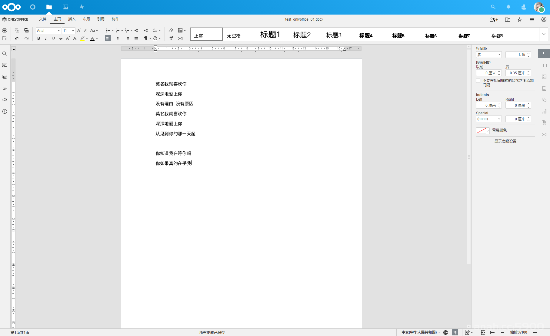
Task: Open Nextcloud Activity lightning icon
Action: pyautogui.click(x=82, y=7)
